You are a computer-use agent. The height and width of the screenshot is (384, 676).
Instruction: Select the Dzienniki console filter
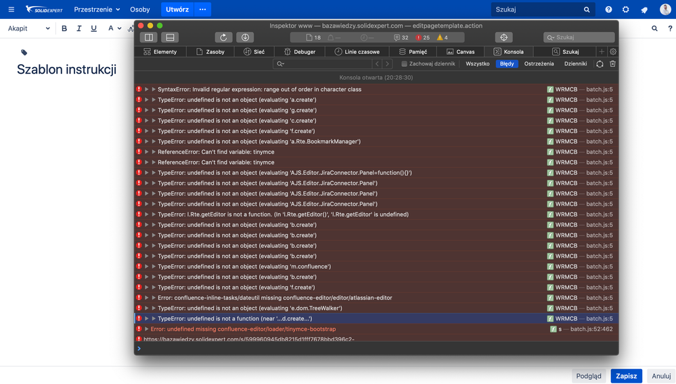pyautogui.click(x=576, y=64)
